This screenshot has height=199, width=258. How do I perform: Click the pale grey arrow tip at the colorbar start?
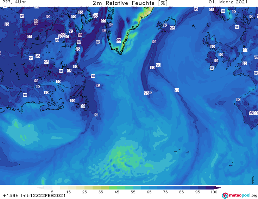coord(40,188)
